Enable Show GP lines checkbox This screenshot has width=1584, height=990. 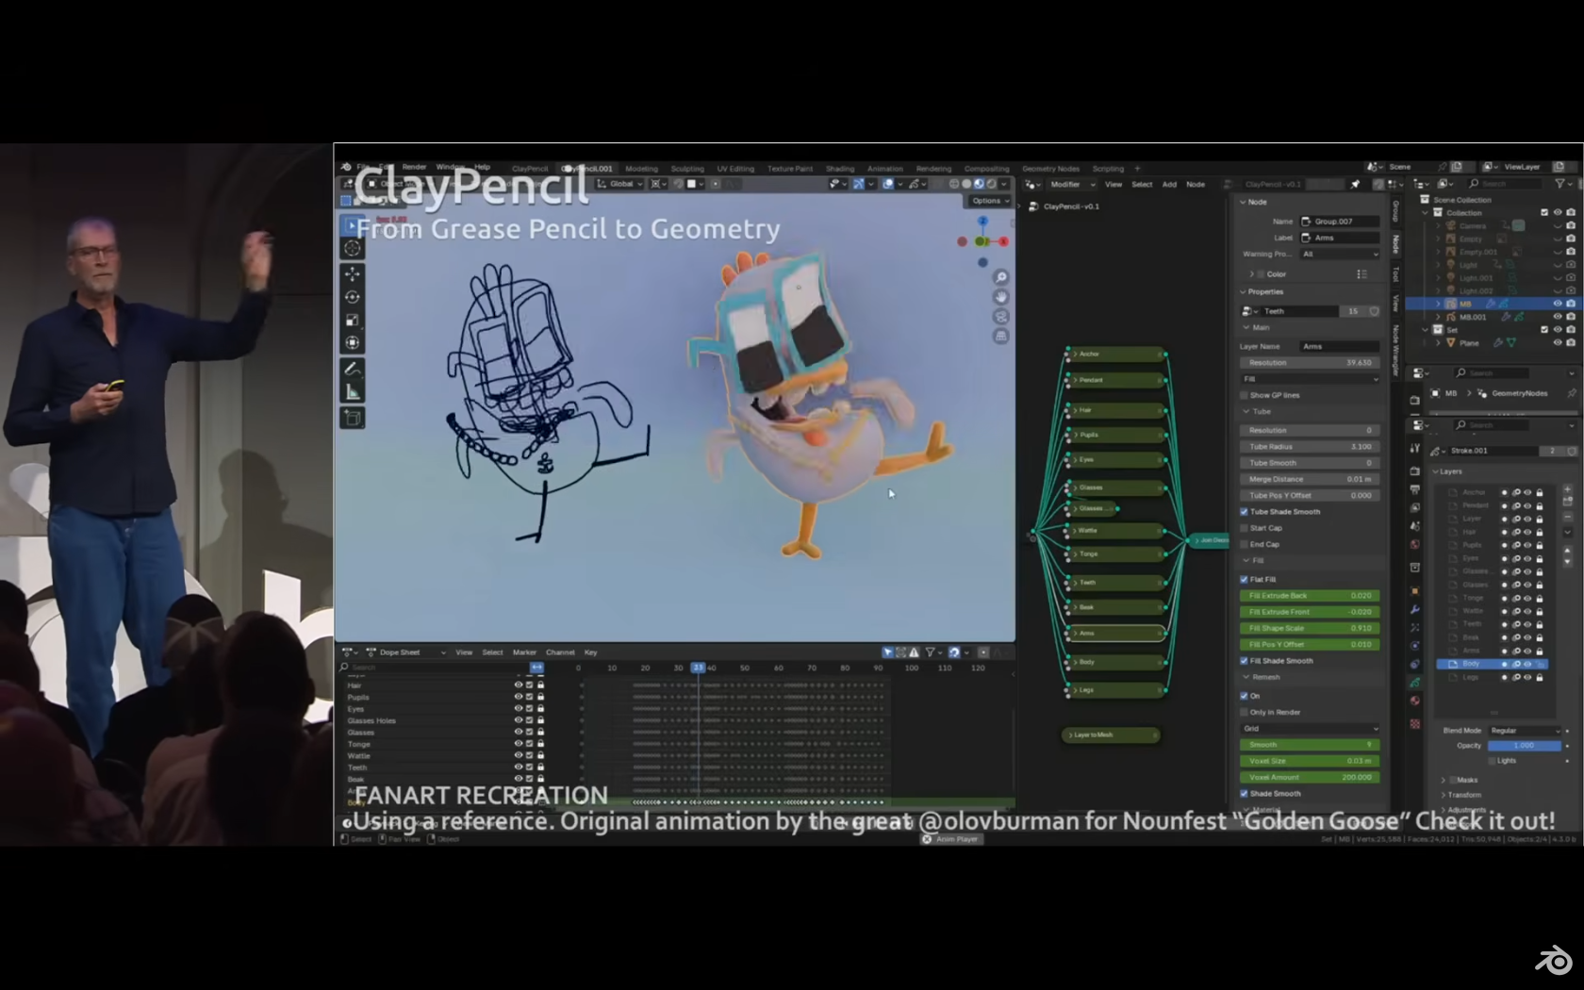1244,395
